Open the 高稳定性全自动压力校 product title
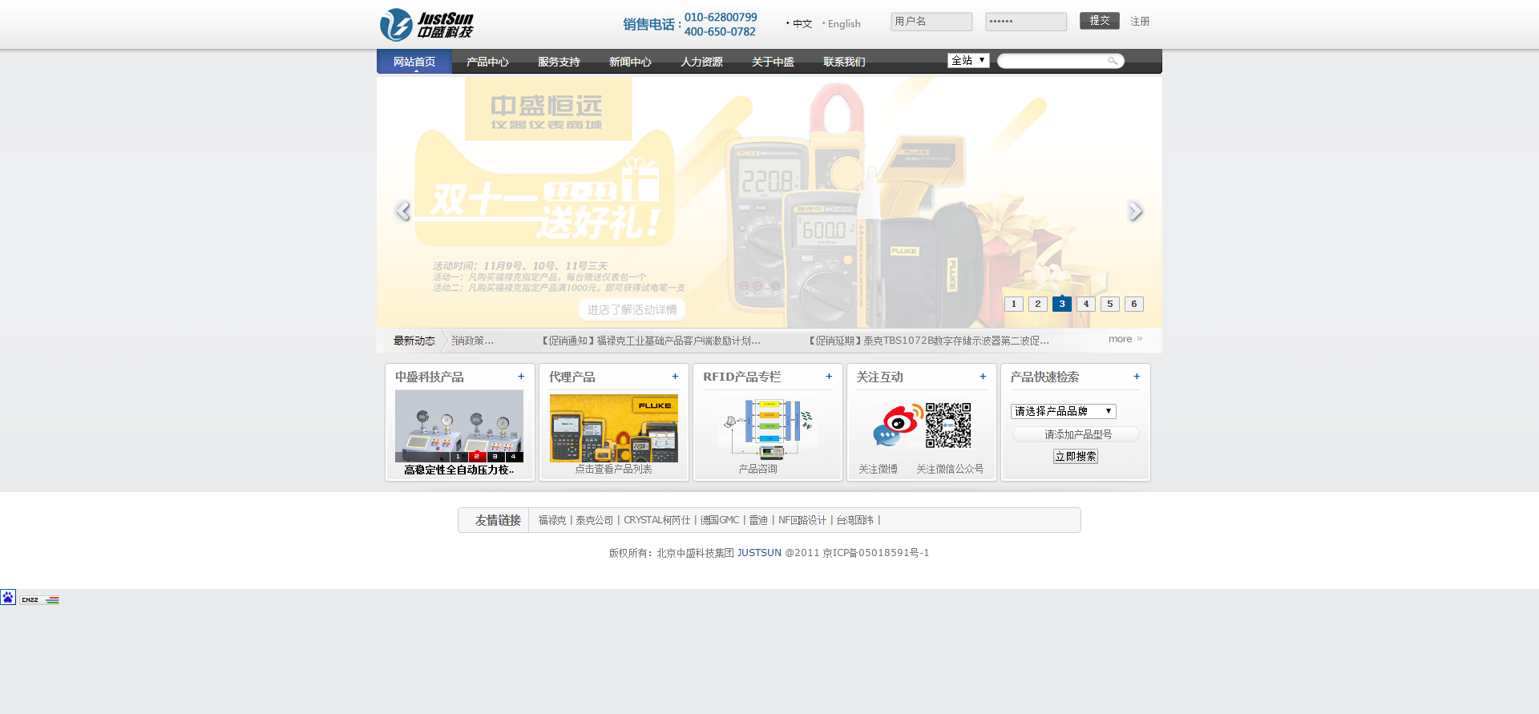The width and height of the screenshot is (1539, 714). [x=459, y=470]
